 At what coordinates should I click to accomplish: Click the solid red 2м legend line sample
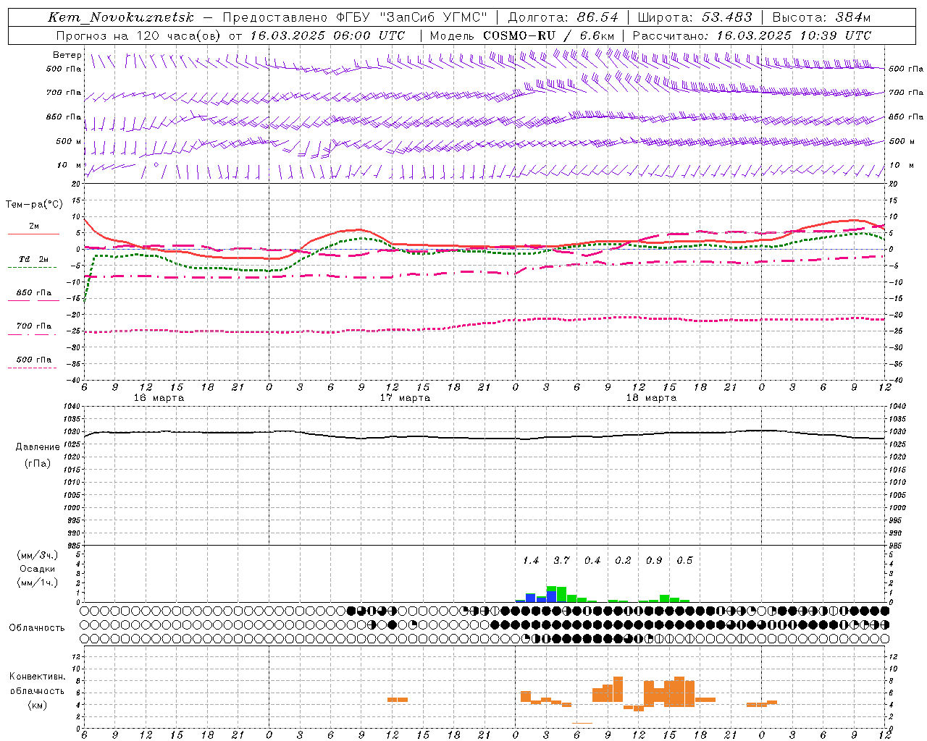(34, 234)
